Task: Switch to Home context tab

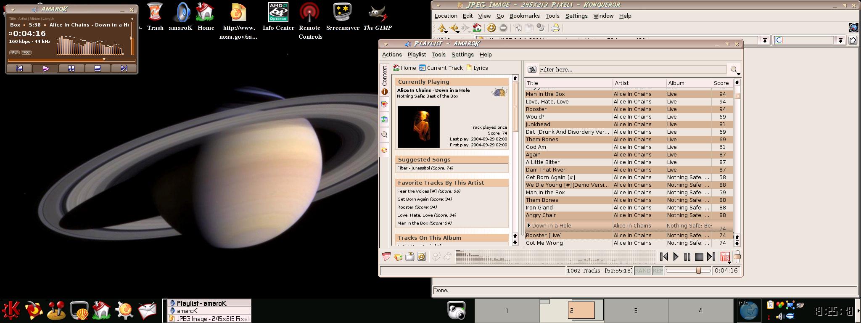Action: (404, 68)
